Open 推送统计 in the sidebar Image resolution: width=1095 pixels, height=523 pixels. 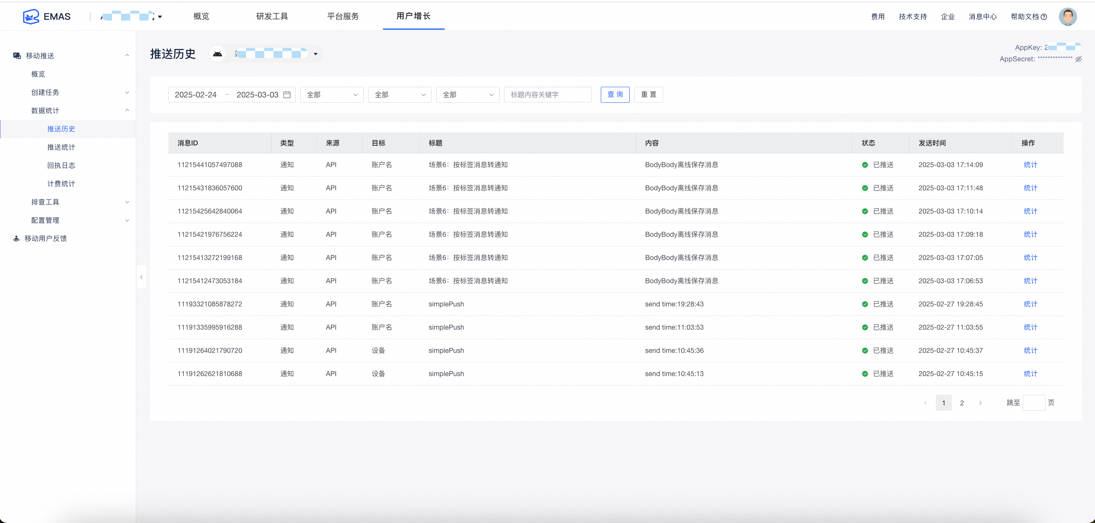point(61,147)
